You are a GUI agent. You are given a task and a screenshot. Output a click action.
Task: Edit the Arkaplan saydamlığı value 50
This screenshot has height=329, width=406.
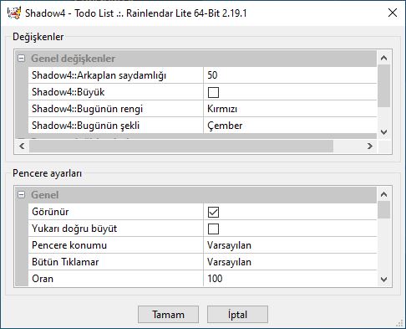(290, 75)
